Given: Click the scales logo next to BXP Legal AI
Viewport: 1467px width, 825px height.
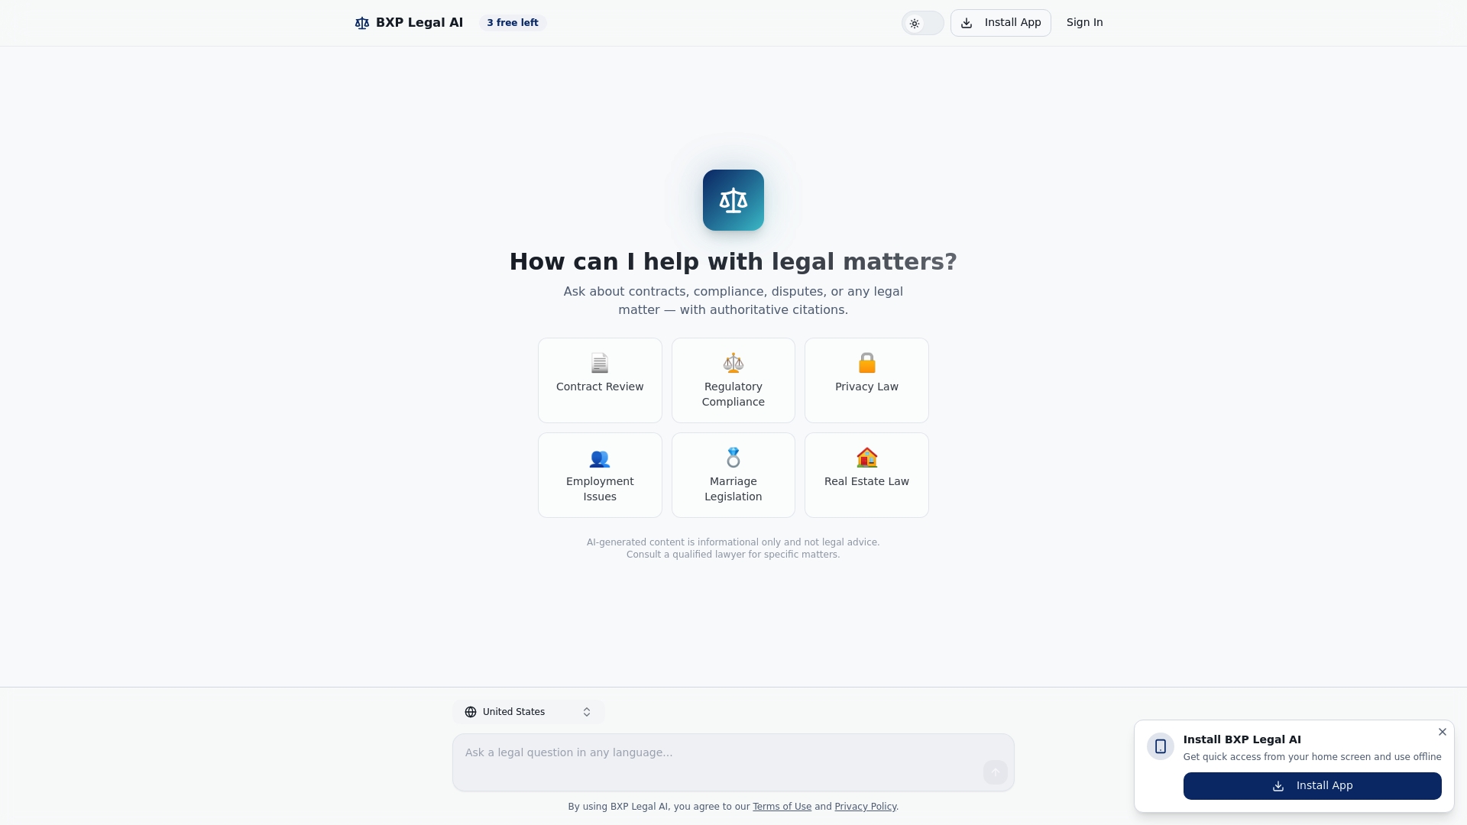Looking at the screenshot, I should coord(362,23).
